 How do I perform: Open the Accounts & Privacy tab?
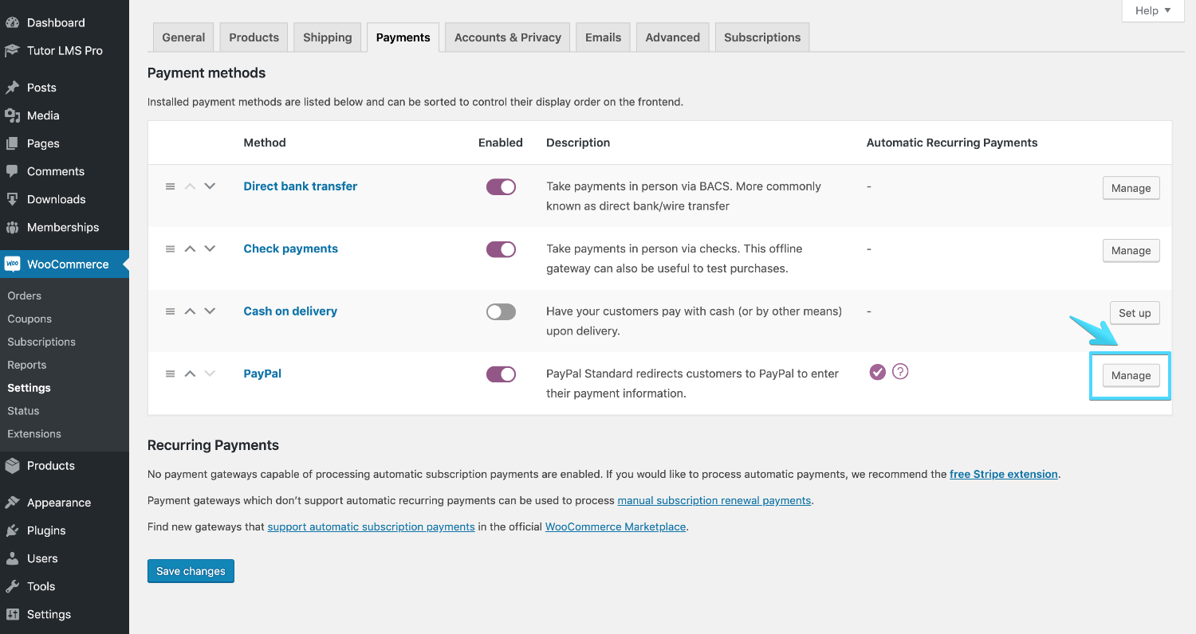[508, 37]
